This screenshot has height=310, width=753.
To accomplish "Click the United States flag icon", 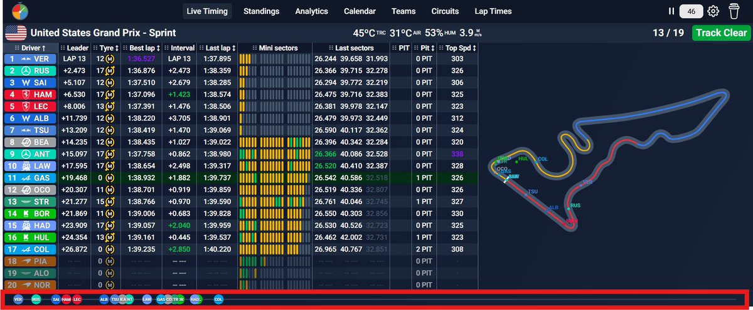I will [x=16, y=33].
